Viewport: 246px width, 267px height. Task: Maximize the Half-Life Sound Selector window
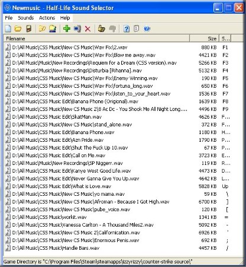(228, 8)
